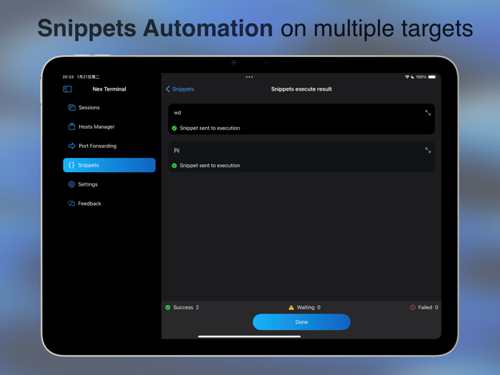
Task: Expand the jhj result card
Action: tap(428, 150)
